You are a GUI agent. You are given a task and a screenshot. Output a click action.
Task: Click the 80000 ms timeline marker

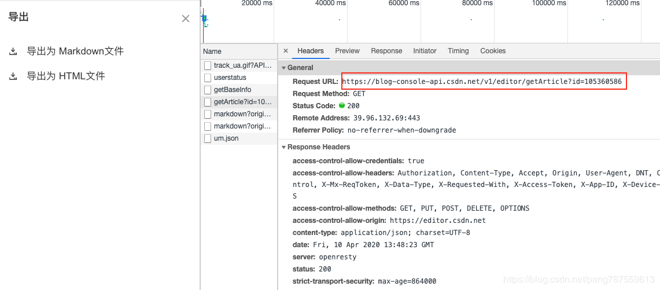(x=477, y=3)
